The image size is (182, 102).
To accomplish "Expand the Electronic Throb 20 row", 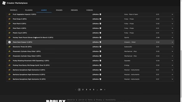I will click(x=172, y=47).
